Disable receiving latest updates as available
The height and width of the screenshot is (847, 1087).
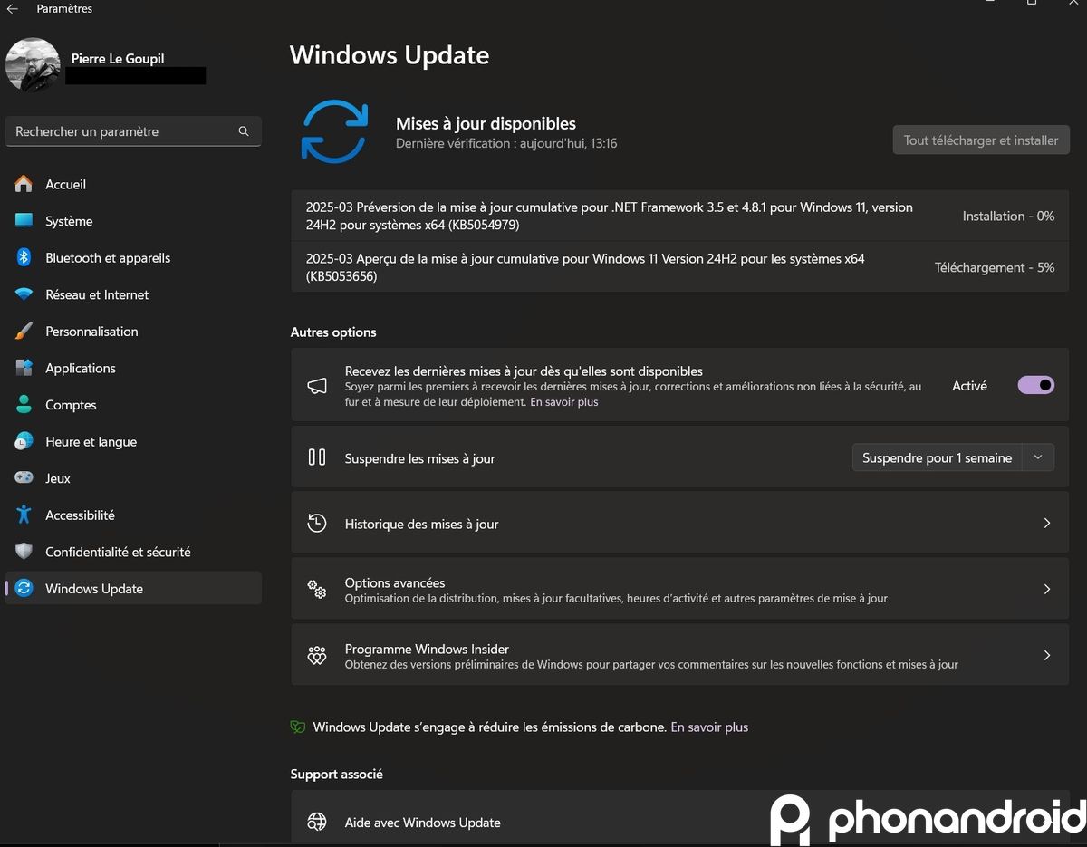pyautogui.click(x=1036, y=385)
